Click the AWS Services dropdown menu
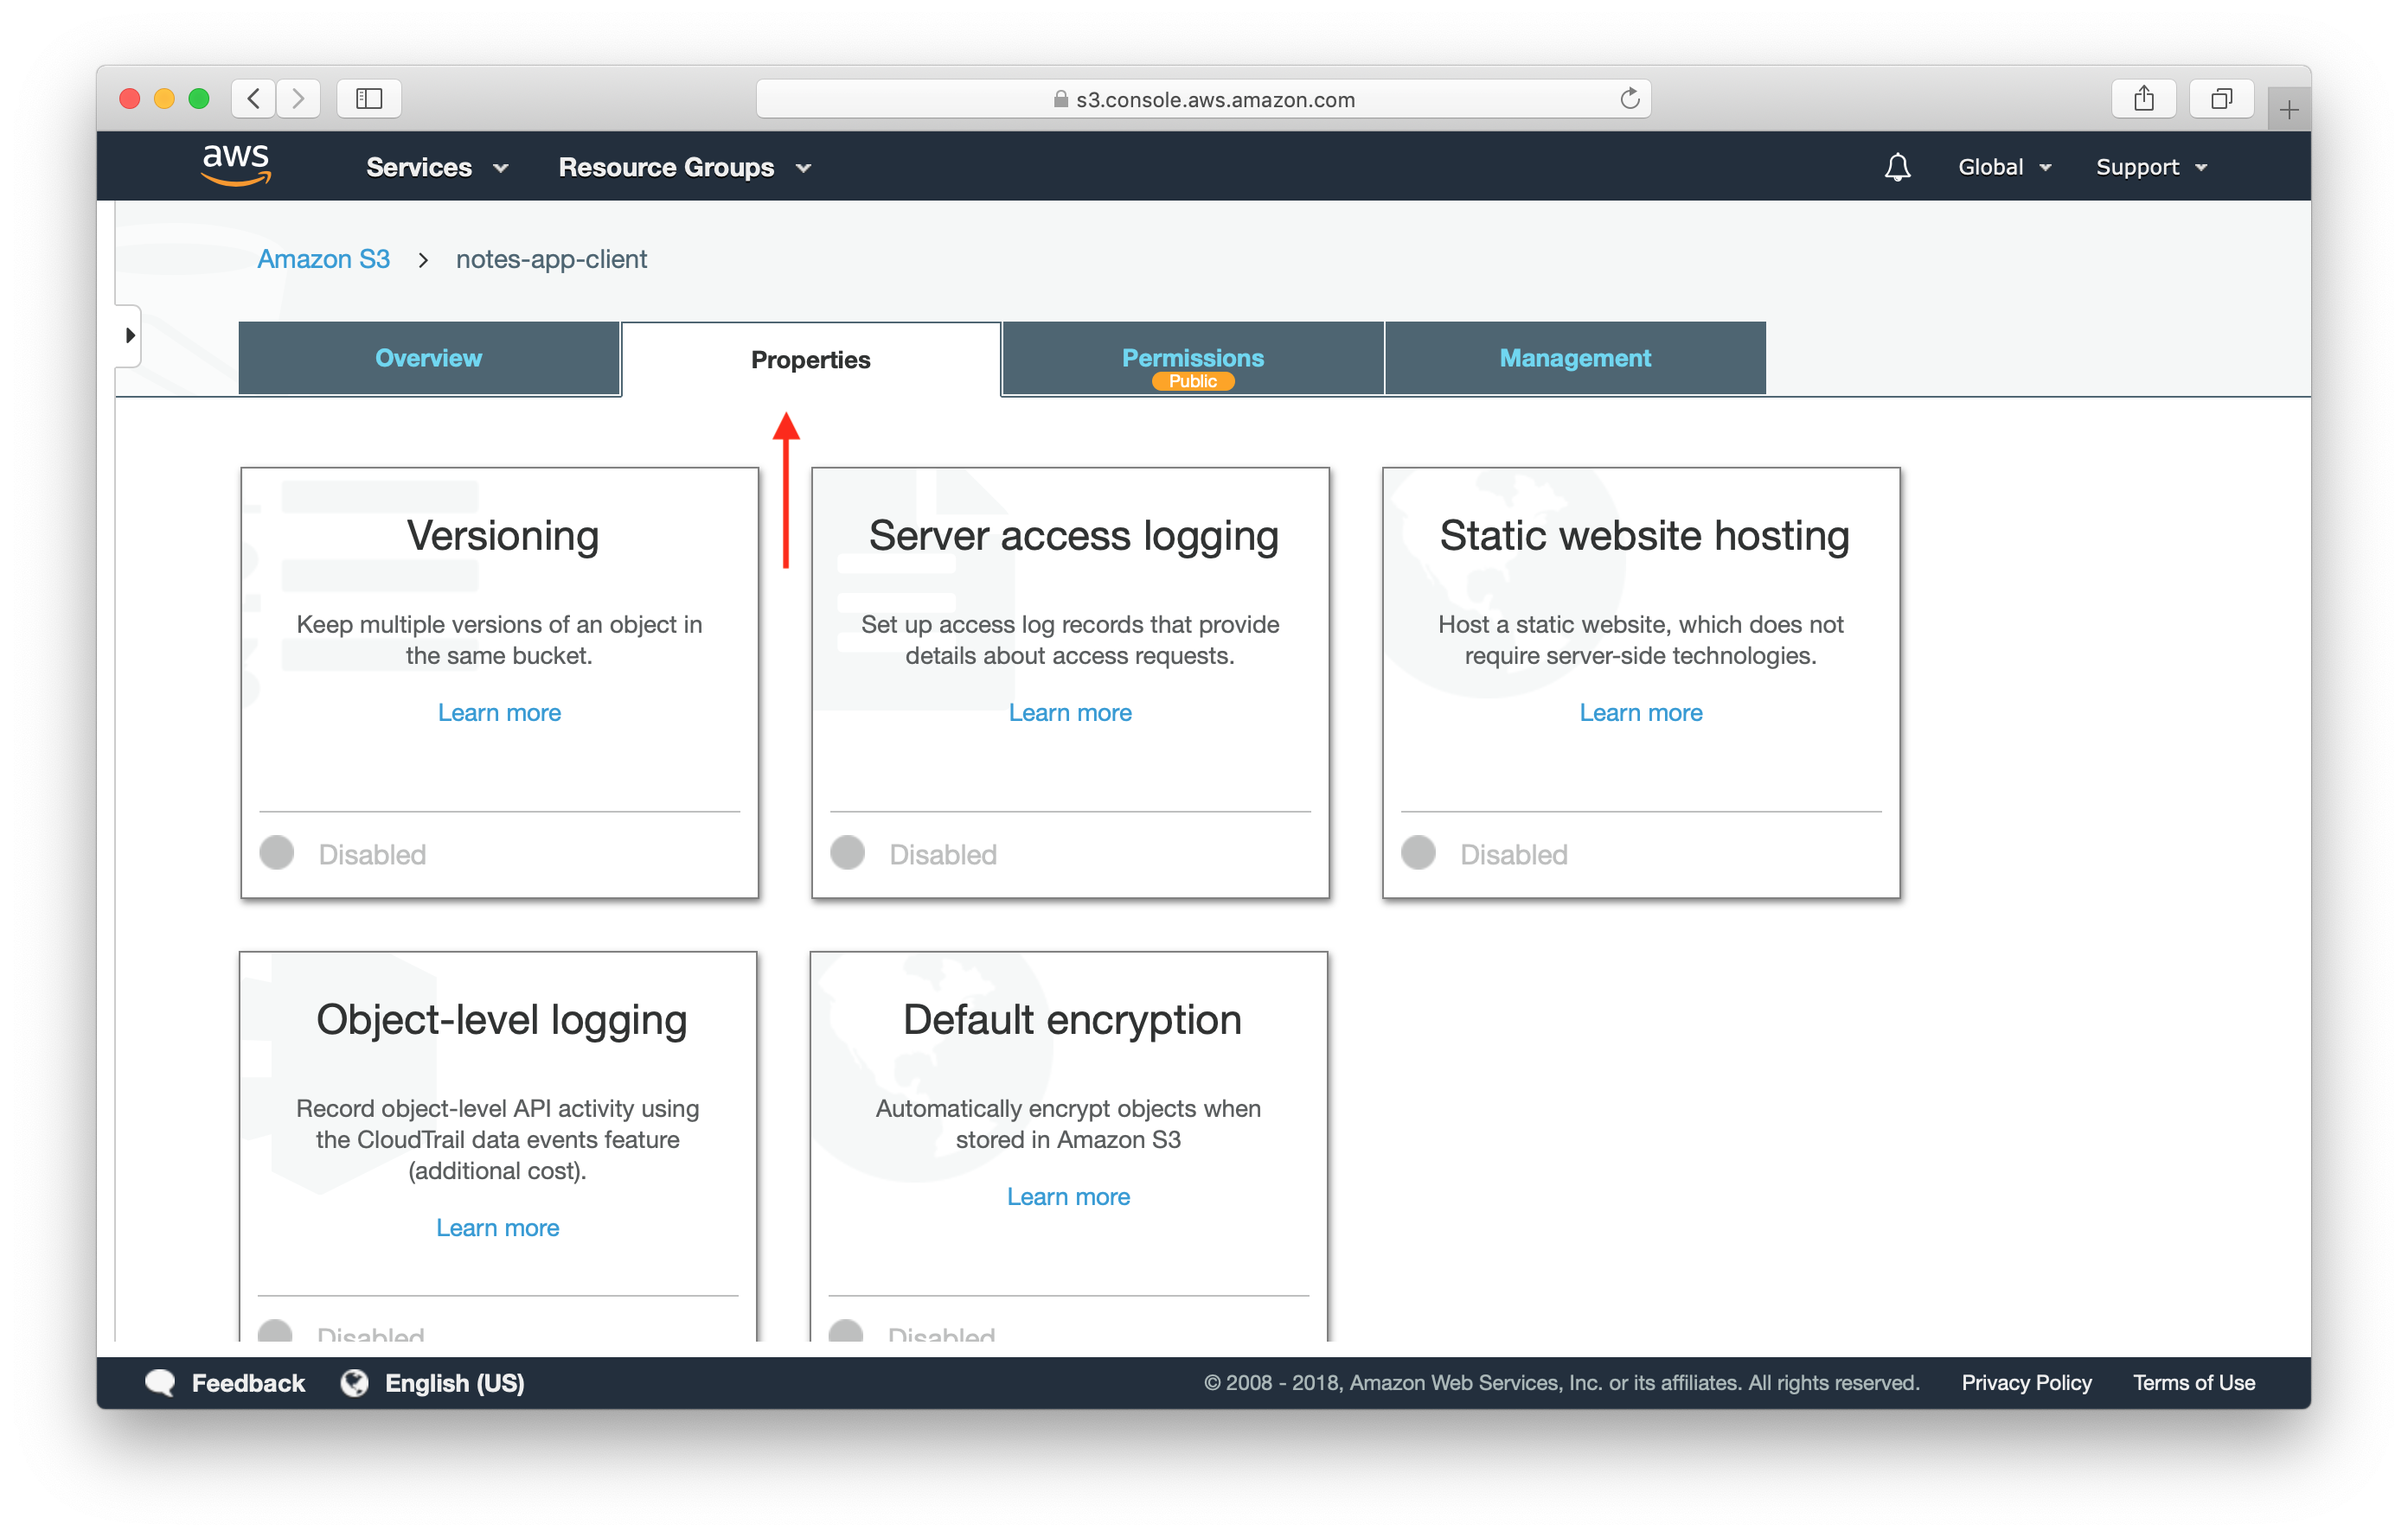 (x=432, y=167)
